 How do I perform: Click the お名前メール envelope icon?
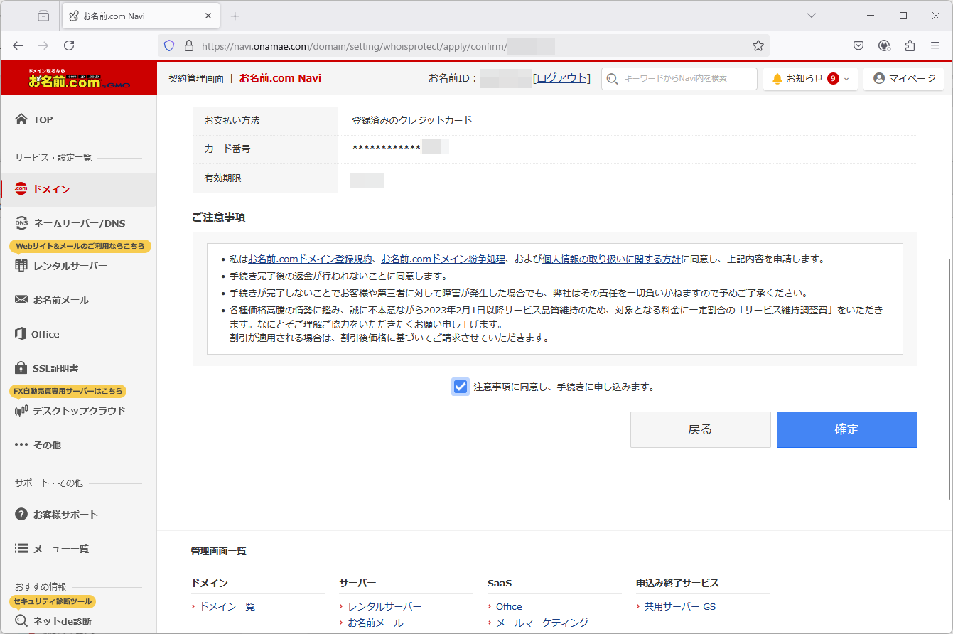(21, 300)
